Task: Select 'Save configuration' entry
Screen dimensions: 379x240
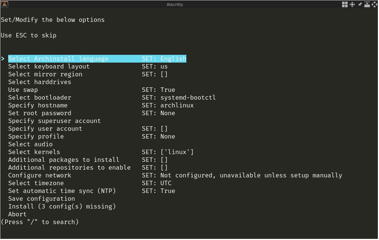Action: pos(42,199)
